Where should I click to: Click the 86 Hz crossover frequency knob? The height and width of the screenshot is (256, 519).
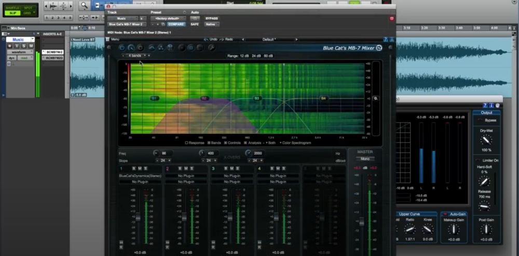pos(156,153)
